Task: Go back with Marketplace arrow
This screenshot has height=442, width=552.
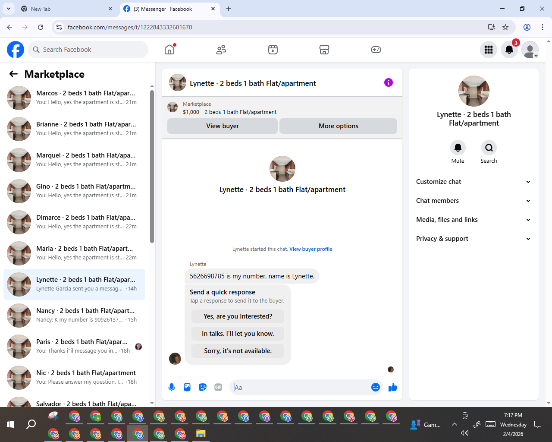Action: [13, 74]
